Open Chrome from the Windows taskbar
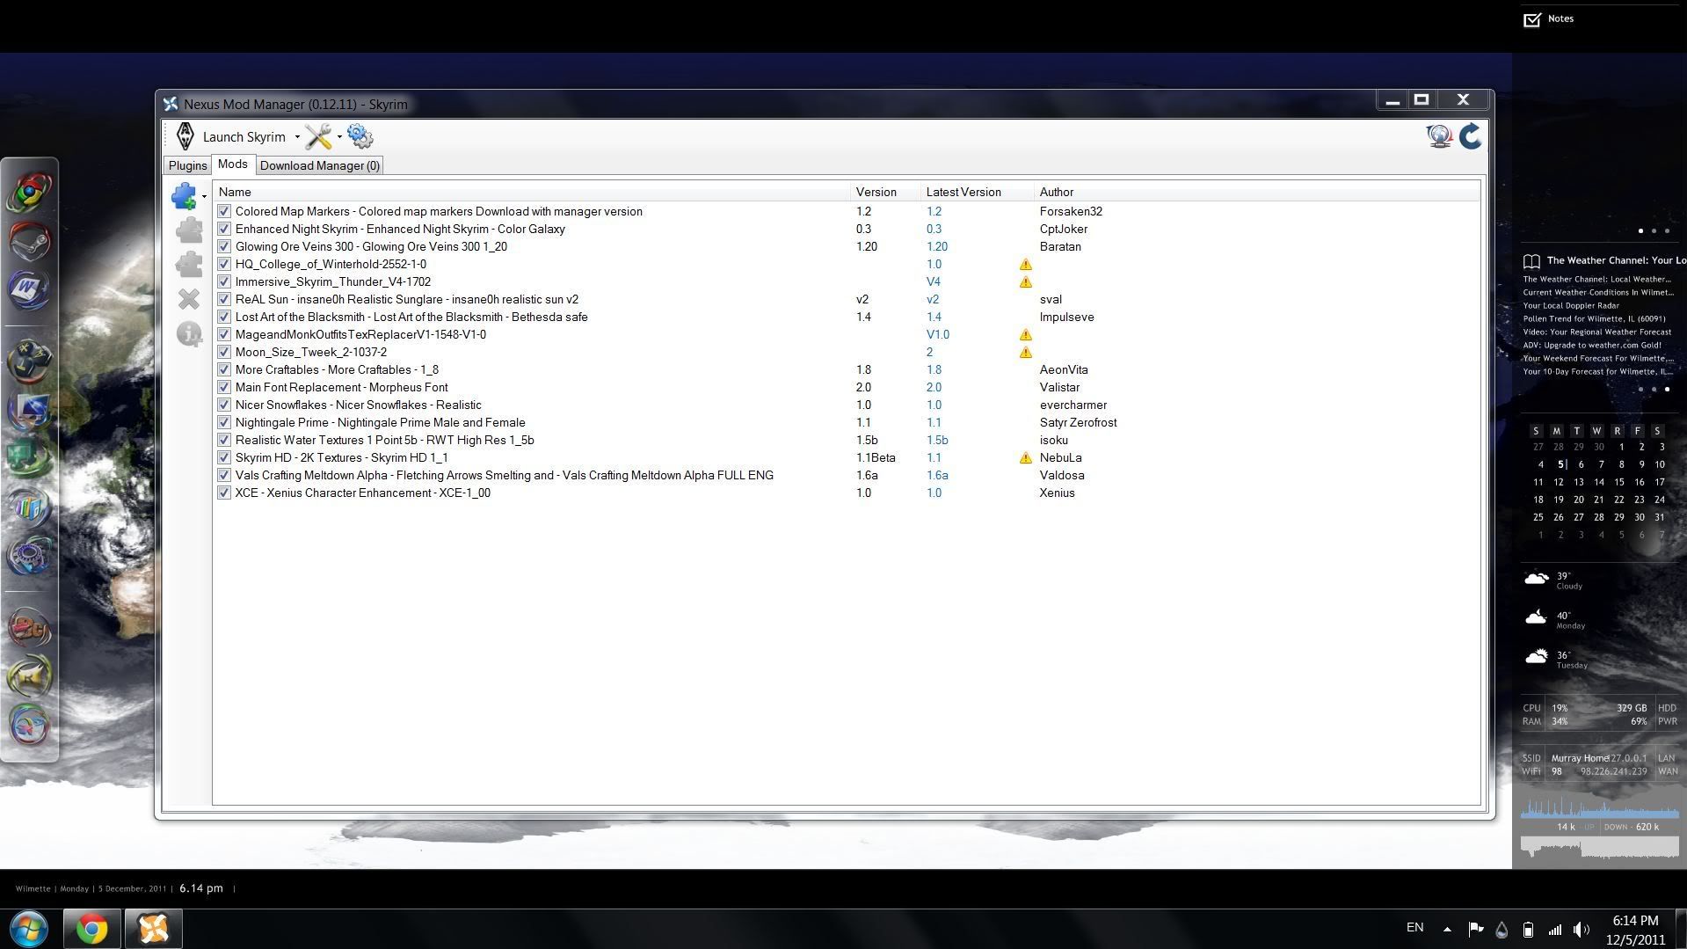1687x949 pixels. point(91,929)
